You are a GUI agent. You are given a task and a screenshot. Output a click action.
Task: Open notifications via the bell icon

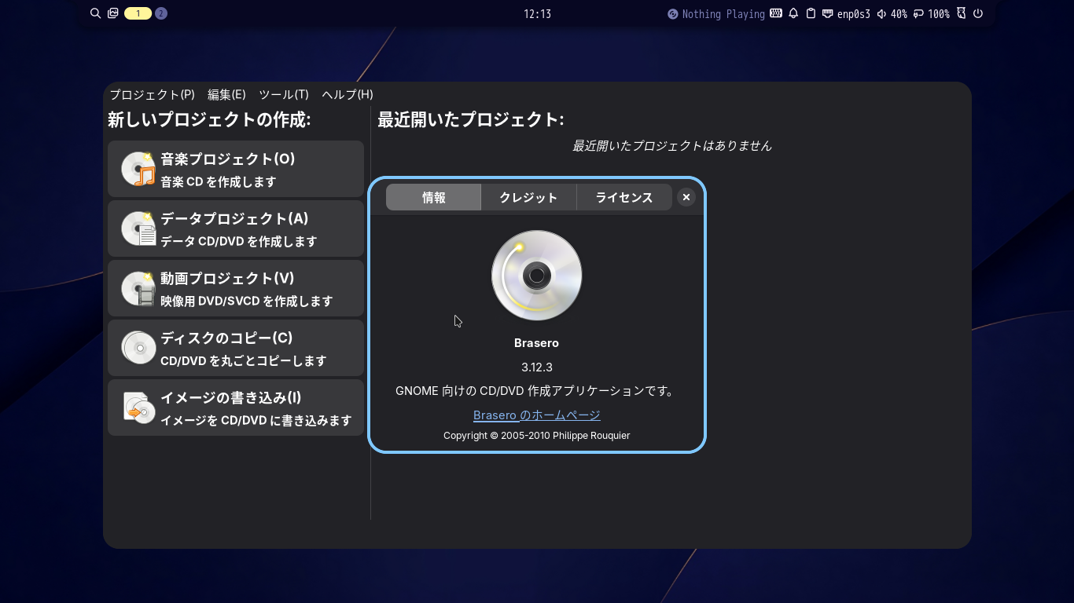(x=794, y=13)
